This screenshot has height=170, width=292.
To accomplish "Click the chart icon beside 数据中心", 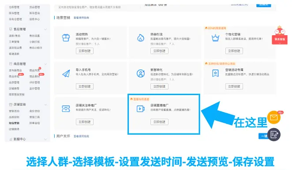I will tap(11, 139).
